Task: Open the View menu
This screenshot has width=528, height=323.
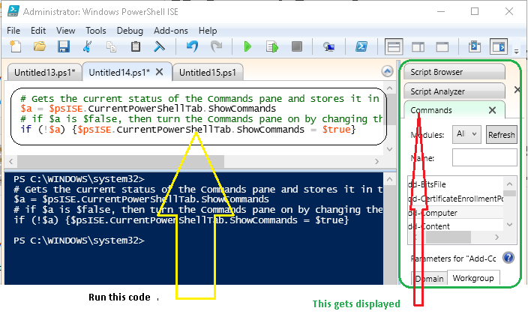Action: click(x=66, y=31)
